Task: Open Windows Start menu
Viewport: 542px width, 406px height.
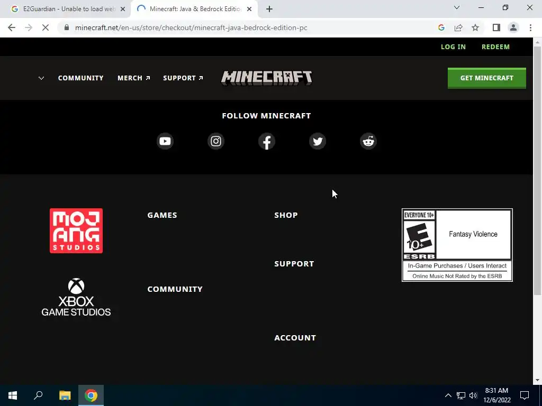Action: click(x=13, y=395)
